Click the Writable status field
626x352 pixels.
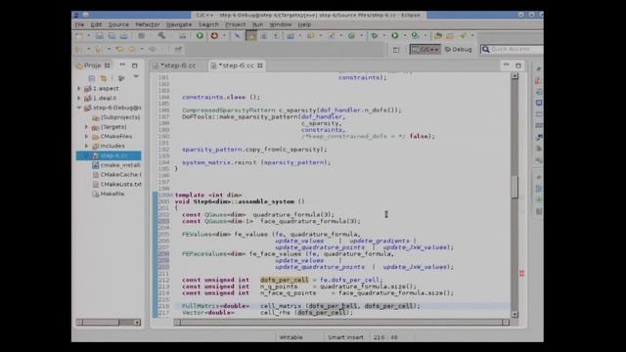[291, 337]
